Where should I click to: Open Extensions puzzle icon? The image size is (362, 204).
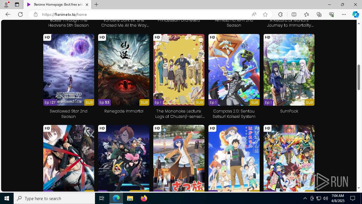(x=280, y=14)
